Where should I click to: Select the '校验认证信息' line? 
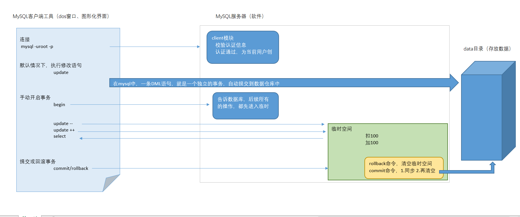point(231,45)
